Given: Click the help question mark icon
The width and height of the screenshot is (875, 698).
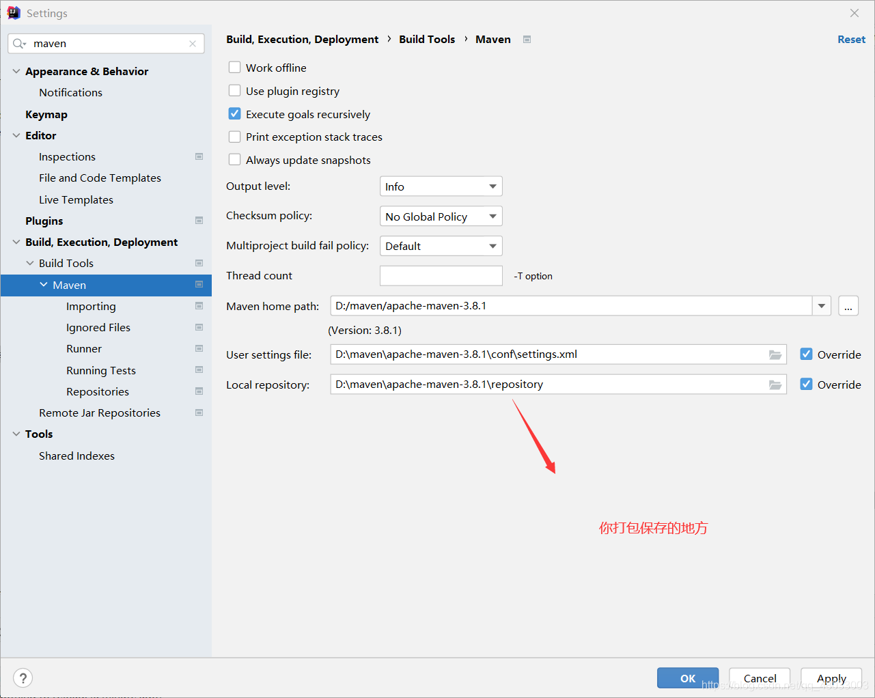Looking at the screenshot, I should click(x=23, y=678).
